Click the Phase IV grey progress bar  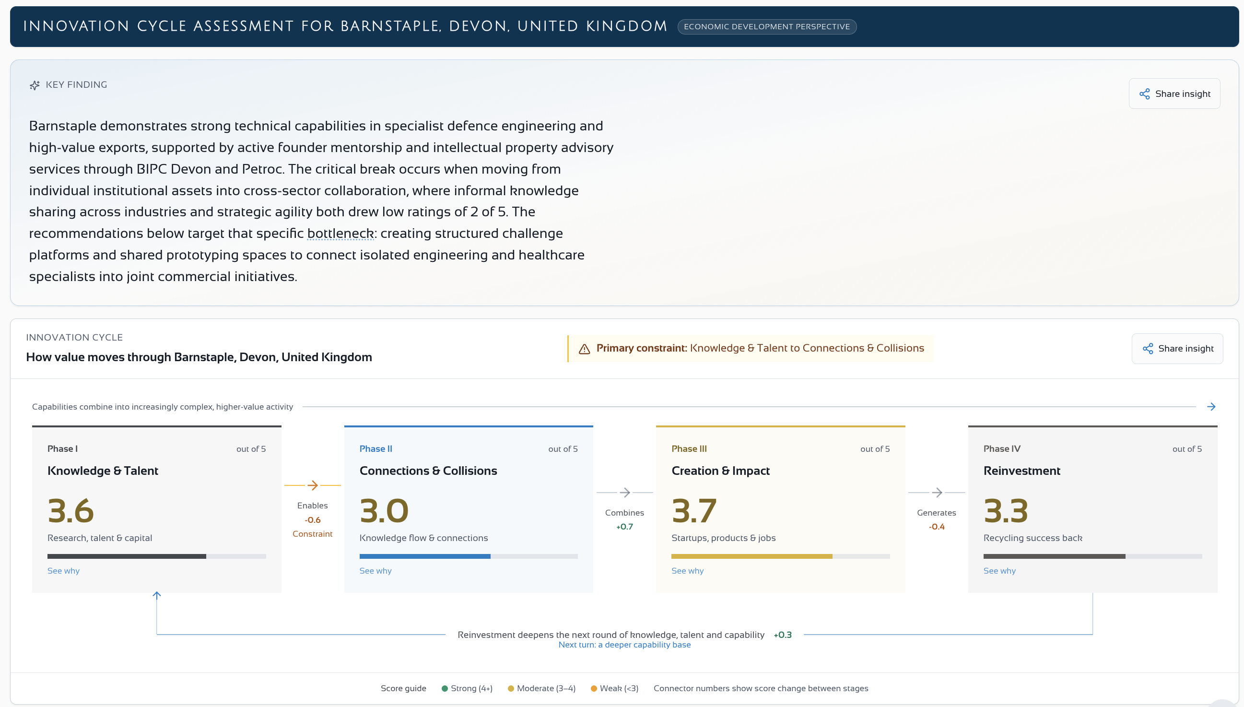point(1093,556)
